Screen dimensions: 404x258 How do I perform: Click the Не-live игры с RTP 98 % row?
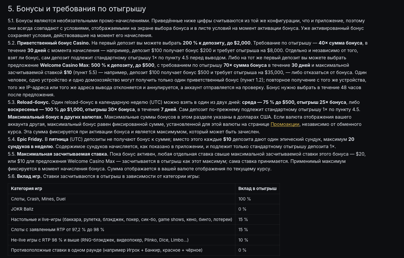[x=144, y=240]
